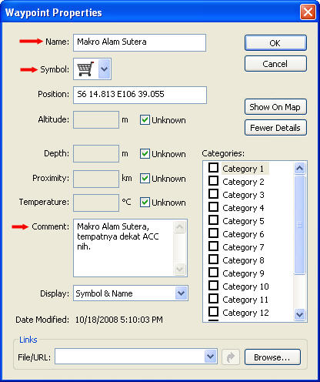Open the Symbol dropdown arrow

[x=104, y=69]
